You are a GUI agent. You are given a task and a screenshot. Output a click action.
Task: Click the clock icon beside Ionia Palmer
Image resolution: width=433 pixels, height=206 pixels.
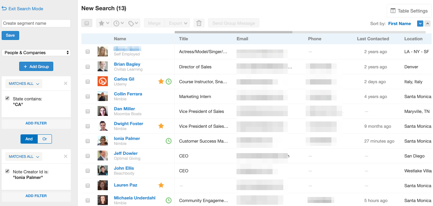(169, 141)
